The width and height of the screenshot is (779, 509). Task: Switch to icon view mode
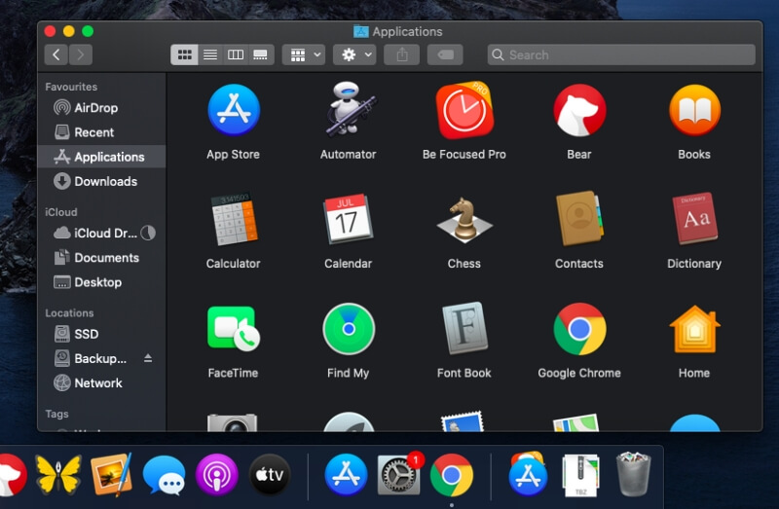click(x=184, y=55)
